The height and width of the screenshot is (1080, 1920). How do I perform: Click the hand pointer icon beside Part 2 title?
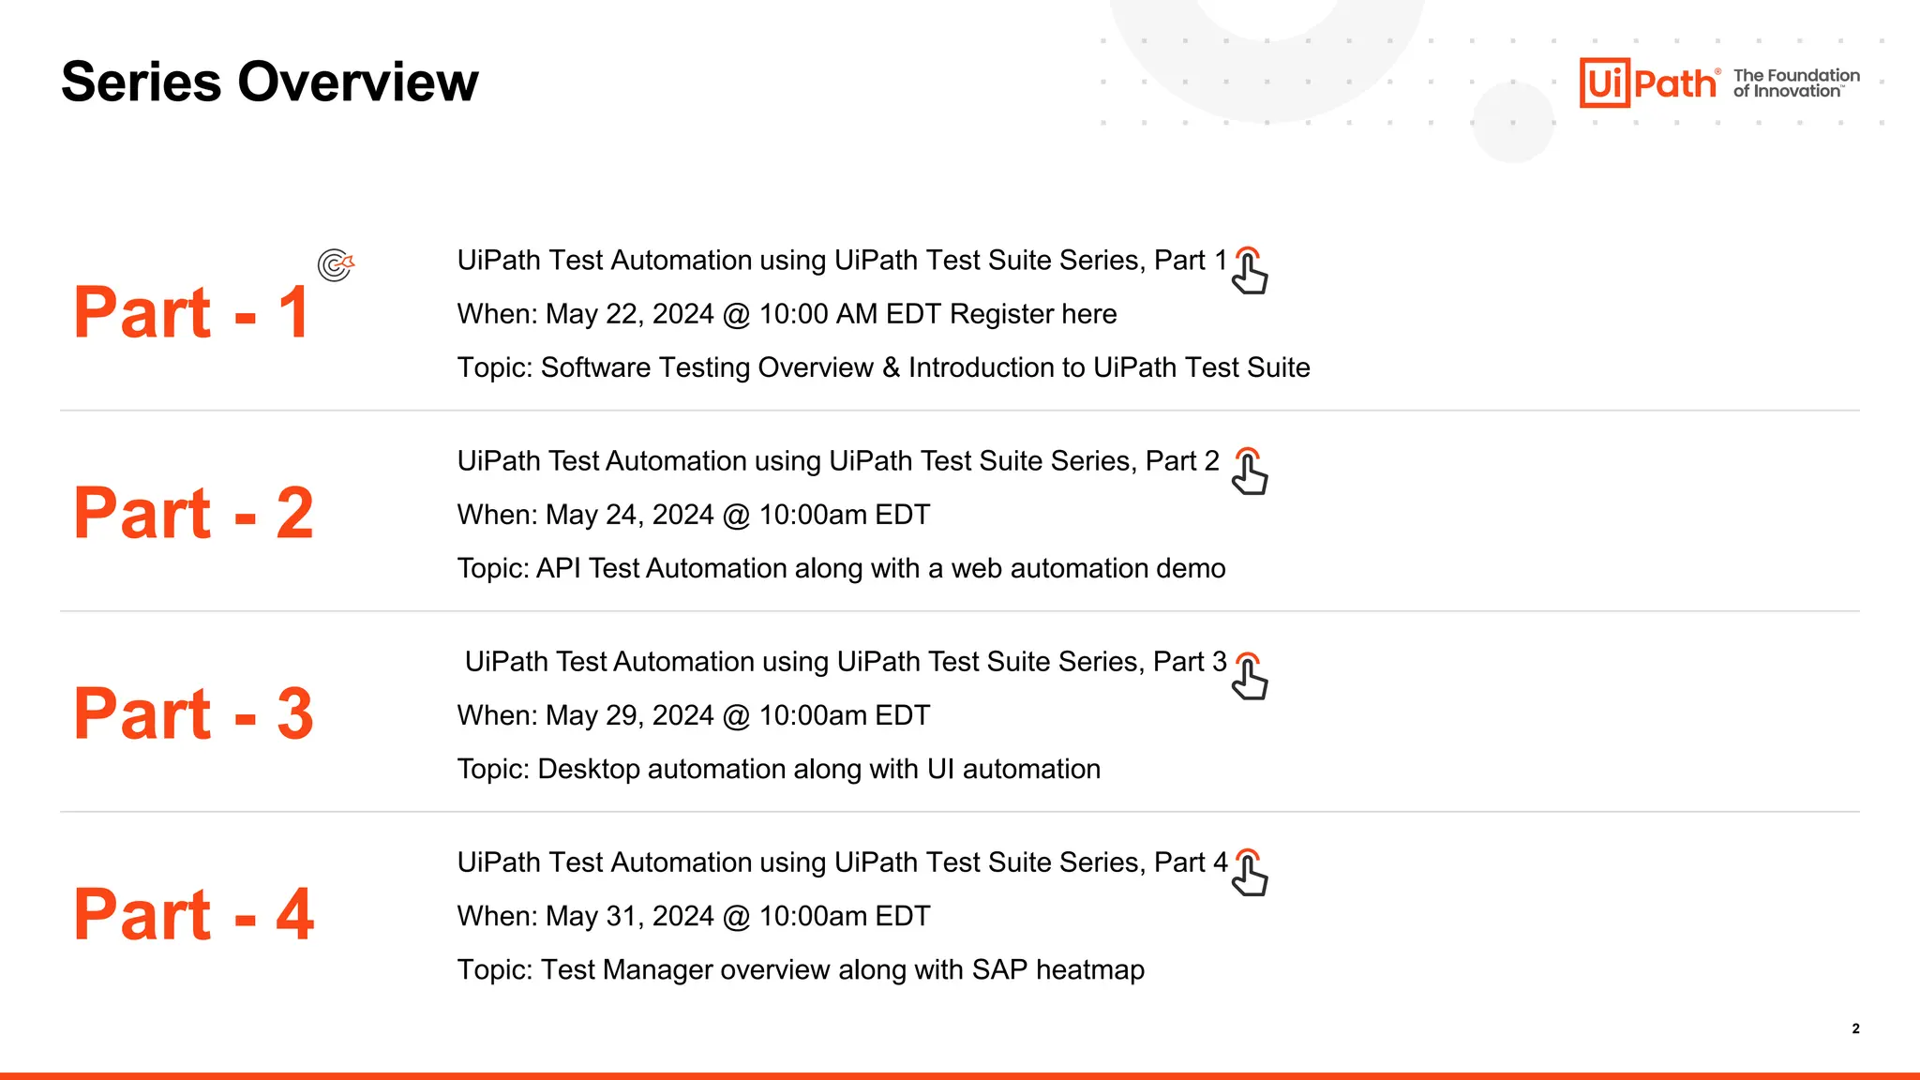pyautogui.click(x=1250, y=472)
